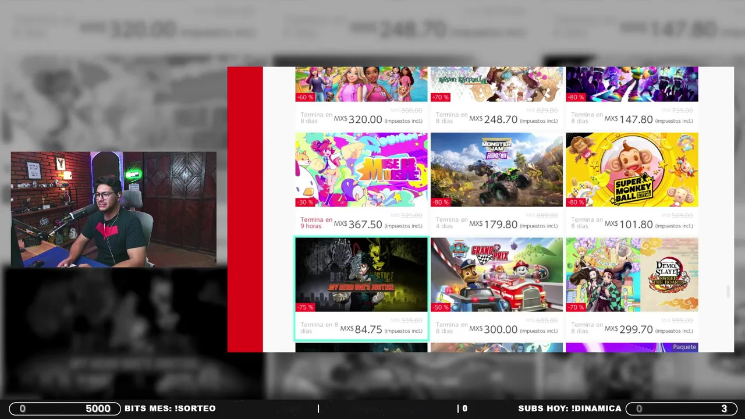Click price MX$ 179.80
745x419 pixels.
[494, 224]
